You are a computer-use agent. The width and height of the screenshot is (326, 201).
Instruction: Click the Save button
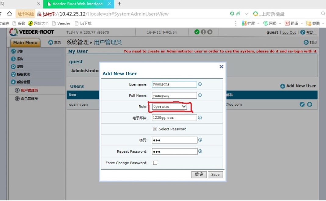tap(215, 175)
